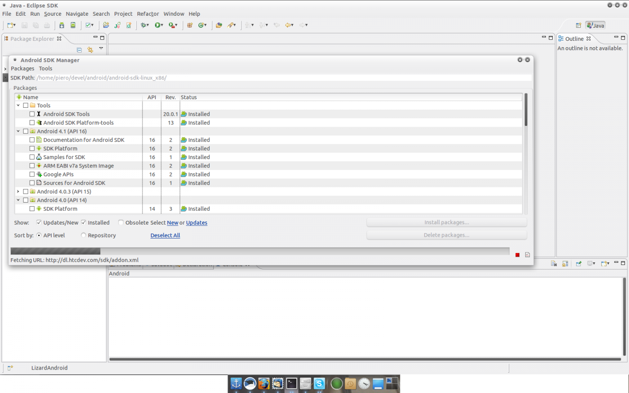
Task: Select the Repository sort option
Action: tap(83, 235)
